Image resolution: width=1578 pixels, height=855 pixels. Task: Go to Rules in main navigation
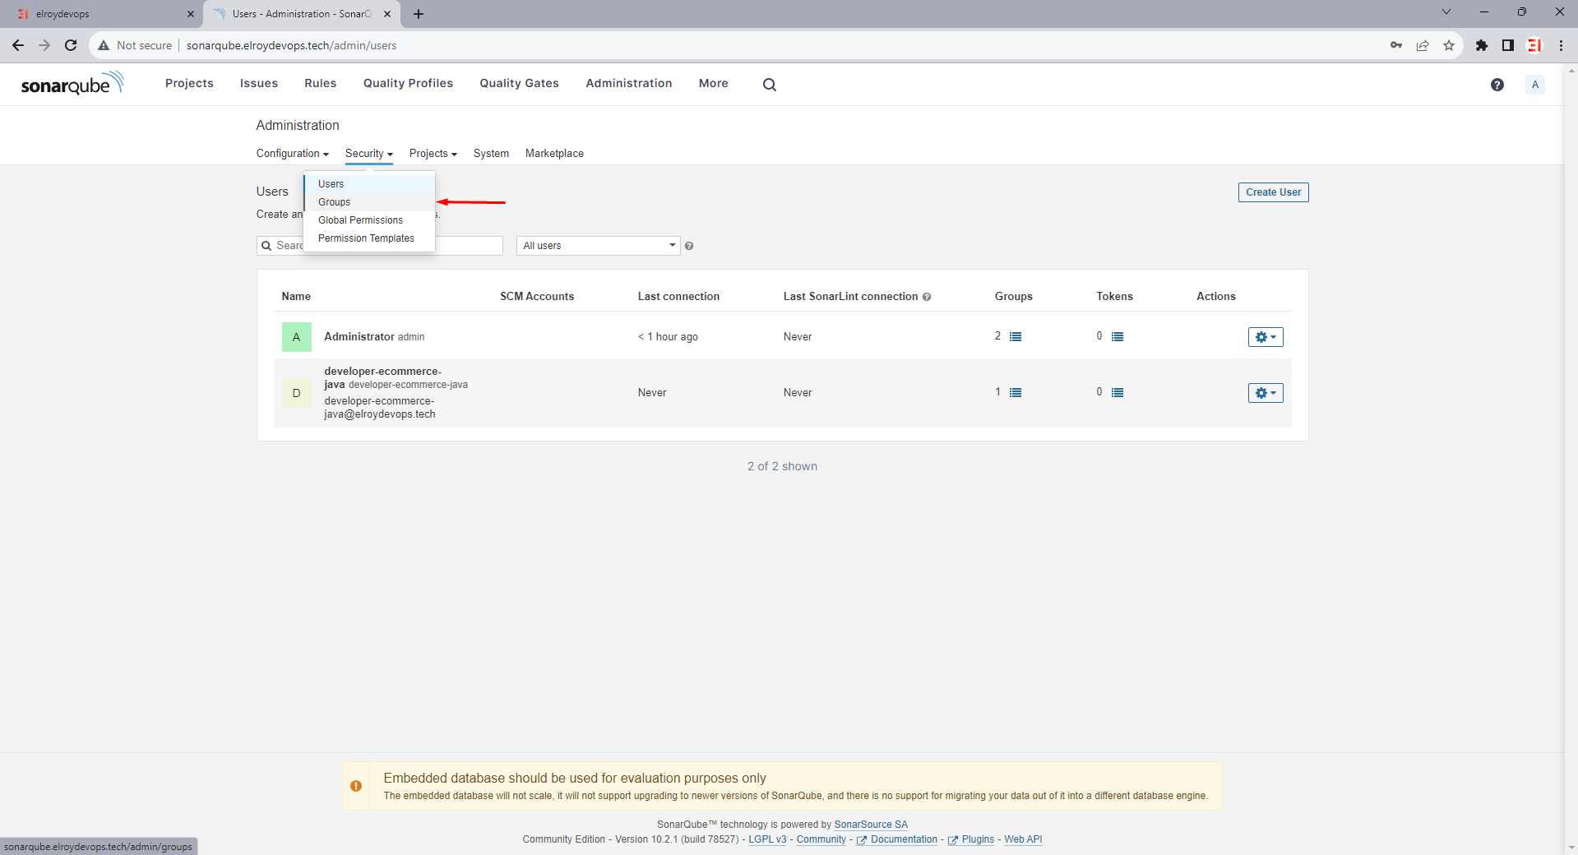pos(321,83)
